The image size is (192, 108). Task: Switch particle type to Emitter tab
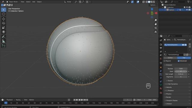[170, 58]
